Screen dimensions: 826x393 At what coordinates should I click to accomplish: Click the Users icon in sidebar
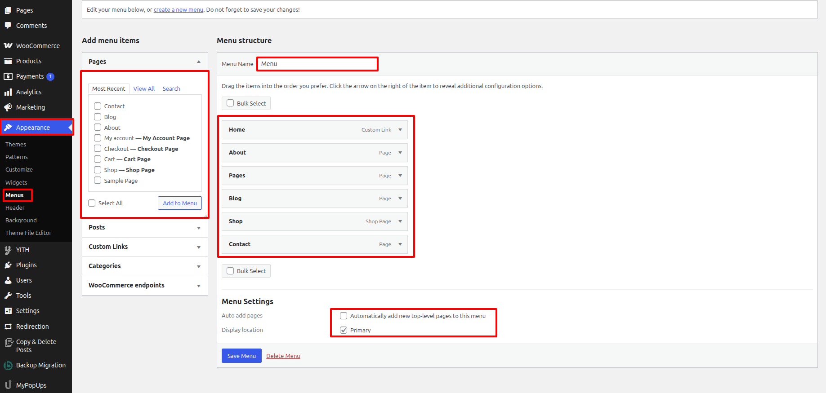(x=8, y=280)
